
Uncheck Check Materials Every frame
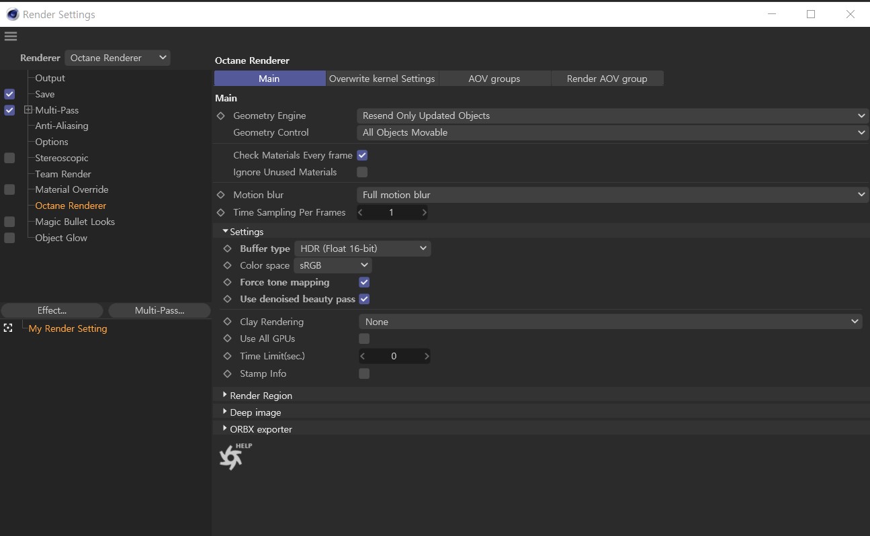(362, 155)
